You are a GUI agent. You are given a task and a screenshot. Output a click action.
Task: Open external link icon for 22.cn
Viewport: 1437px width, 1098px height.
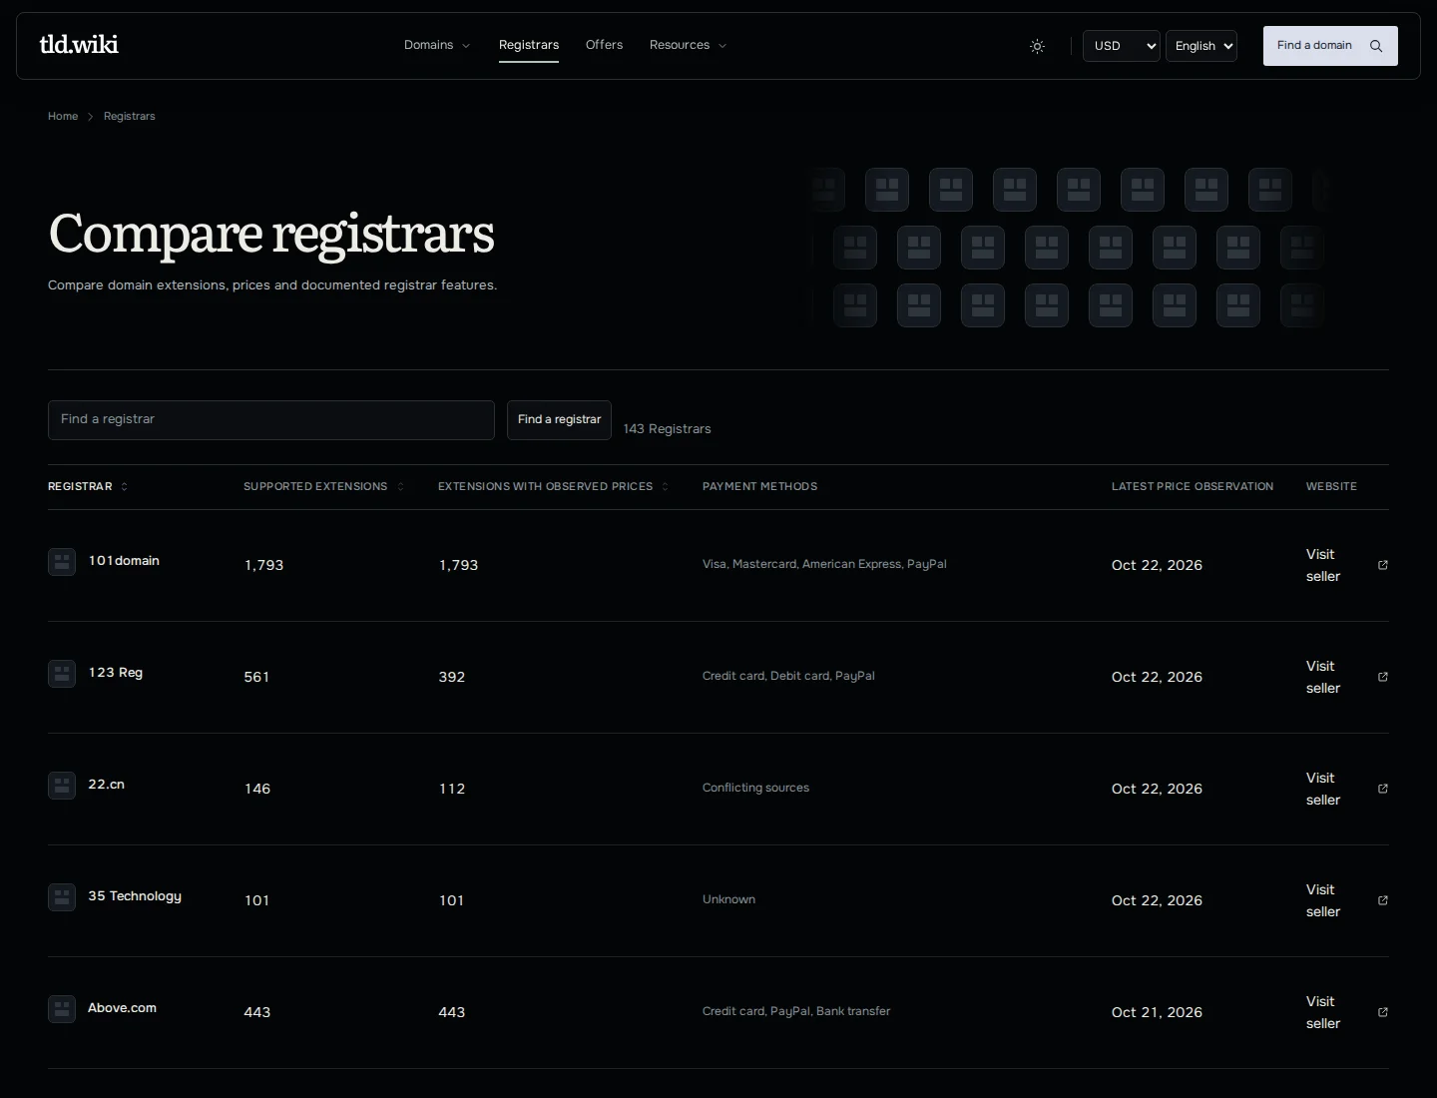tap(1383, 789)
